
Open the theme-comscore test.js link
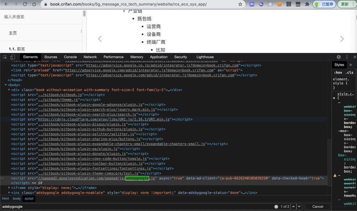[x=88, y=173]
